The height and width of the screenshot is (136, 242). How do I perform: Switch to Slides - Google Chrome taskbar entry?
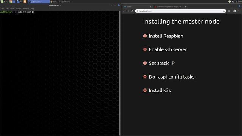click(60, 2)
